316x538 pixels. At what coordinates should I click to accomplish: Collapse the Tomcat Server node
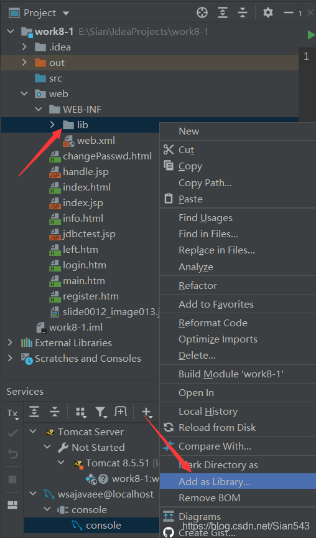pos(33,432)
